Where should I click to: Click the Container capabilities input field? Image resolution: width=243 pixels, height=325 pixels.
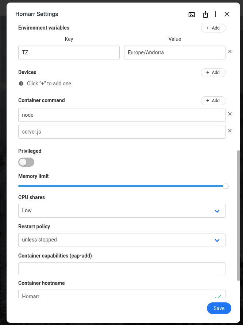pos(122,268)
